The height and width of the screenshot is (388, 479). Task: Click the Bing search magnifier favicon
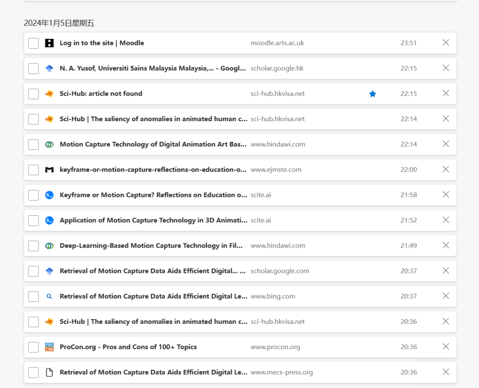tap(49, 296)
